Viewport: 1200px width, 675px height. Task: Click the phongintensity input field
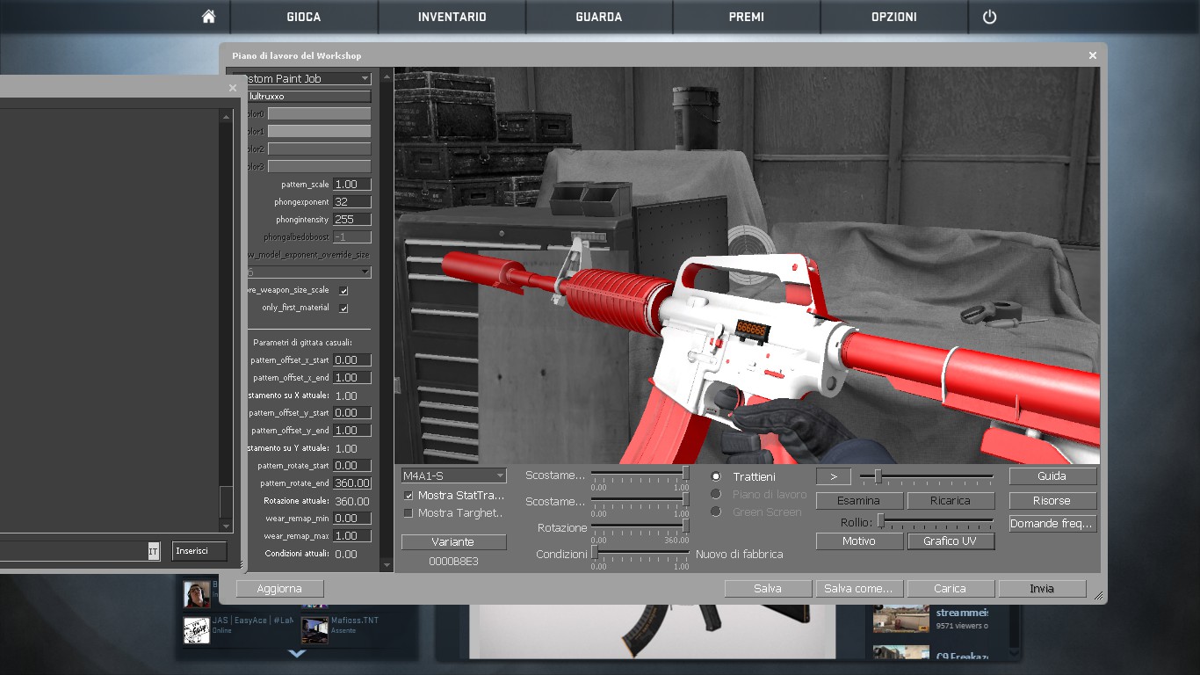(x=352, y=220)
